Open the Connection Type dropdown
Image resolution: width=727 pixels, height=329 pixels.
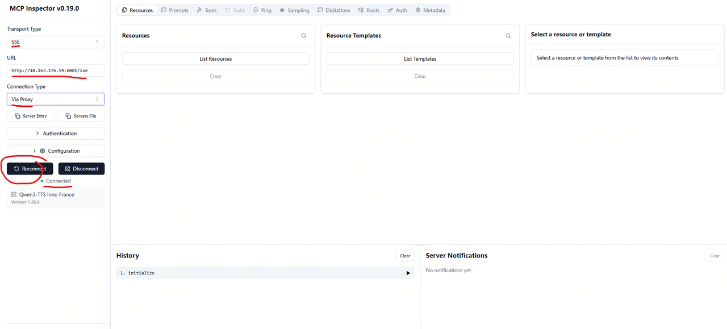pyautogui.click(x=55, y=99)
